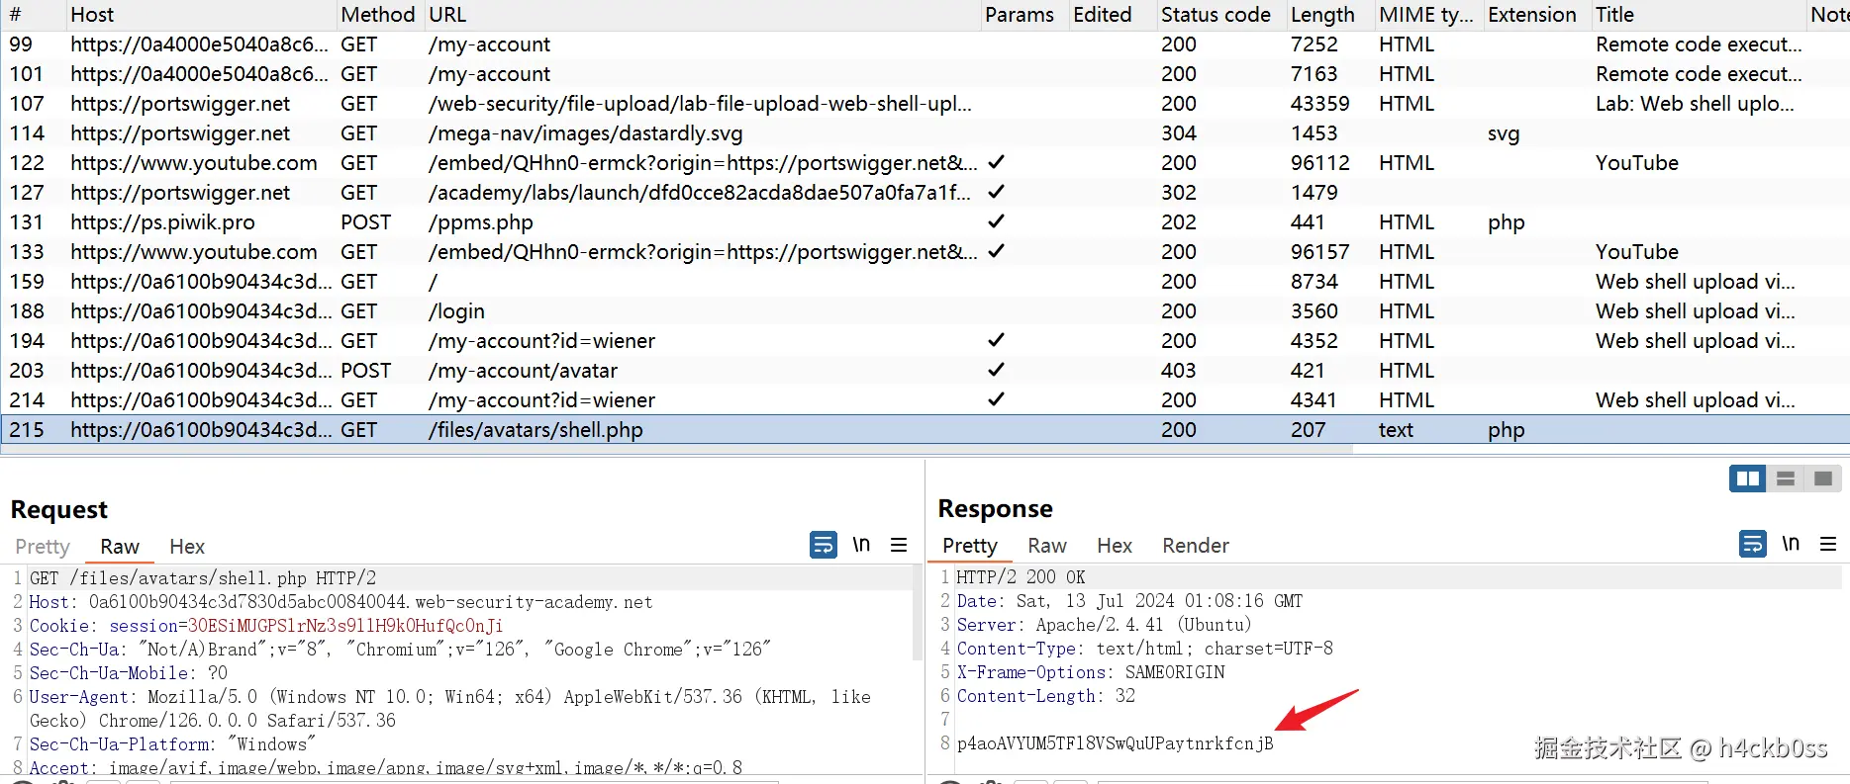1850x784 pixels.
Task: Select the Pretty tab in Response pane
Action: pos(970,546)
